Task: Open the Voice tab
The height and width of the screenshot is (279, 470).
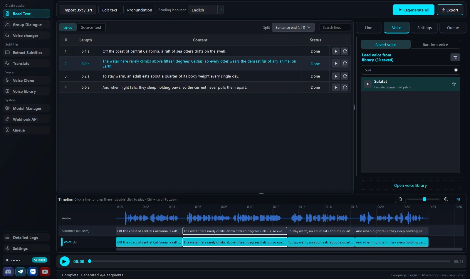Action: coord(396,28)
